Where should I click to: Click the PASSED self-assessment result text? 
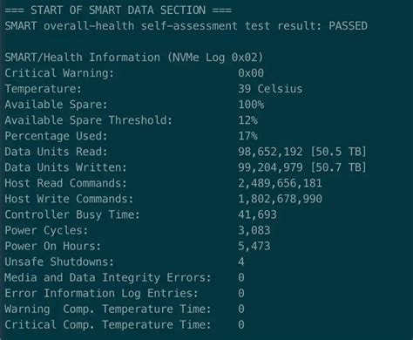[348, 26]
